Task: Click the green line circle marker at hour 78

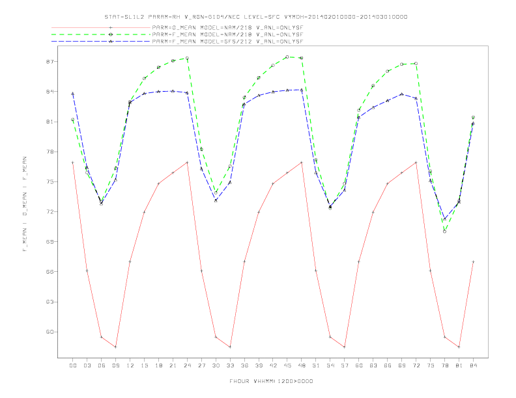Action: [x=444, y=232]
